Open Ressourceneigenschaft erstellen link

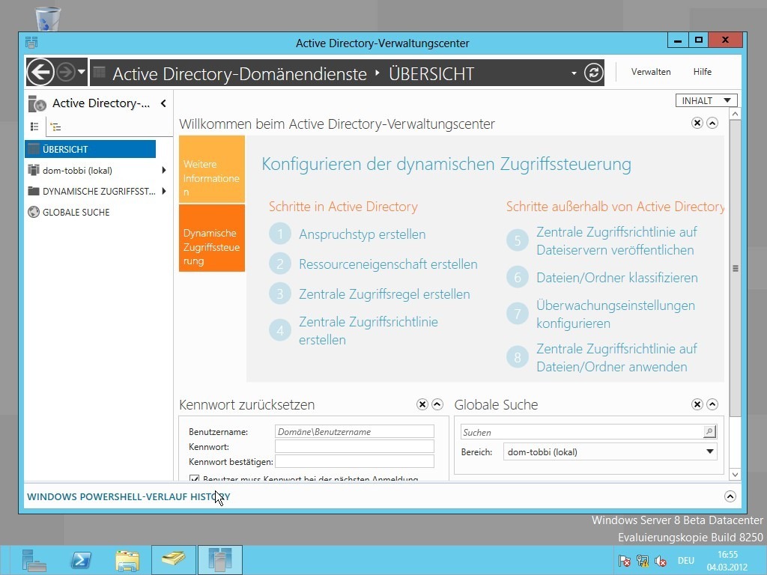[388, 264]
